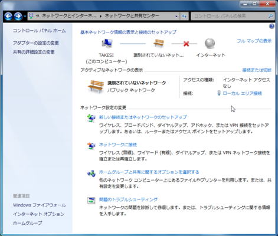
Task: Open 共有の詳細設定の変更 link
Action: 34,52
